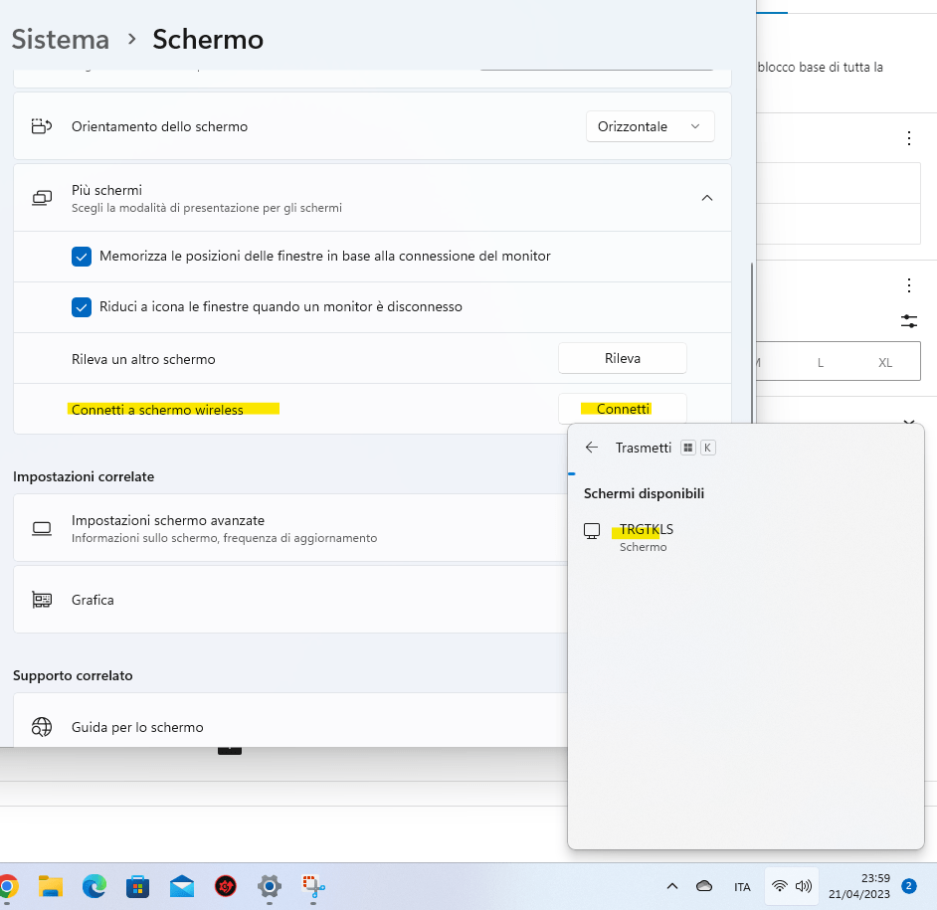Select the TRGTKLS display from available screens
Viewport: 937px width, 910px height.
(645, 537)
